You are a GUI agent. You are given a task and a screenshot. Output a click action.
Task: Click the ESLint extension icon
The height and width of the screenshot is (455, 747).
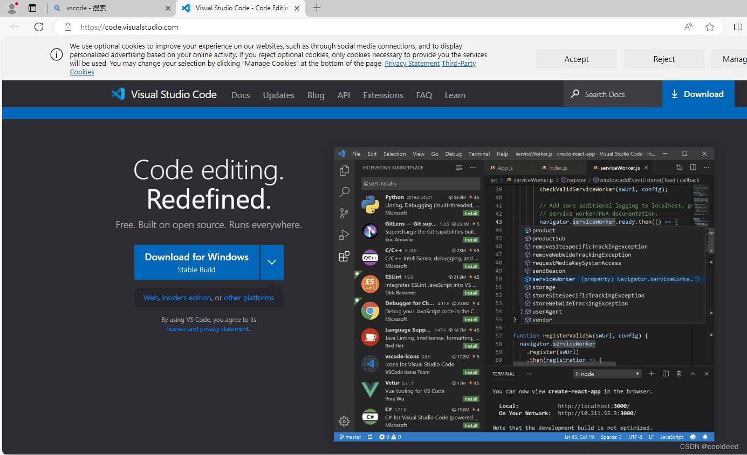coord(370,284)
